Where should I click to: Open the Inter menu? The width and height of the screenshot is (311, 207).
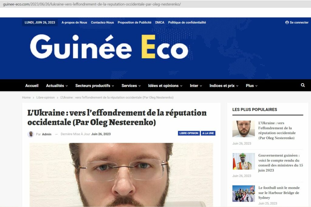[x=196, y=86]
